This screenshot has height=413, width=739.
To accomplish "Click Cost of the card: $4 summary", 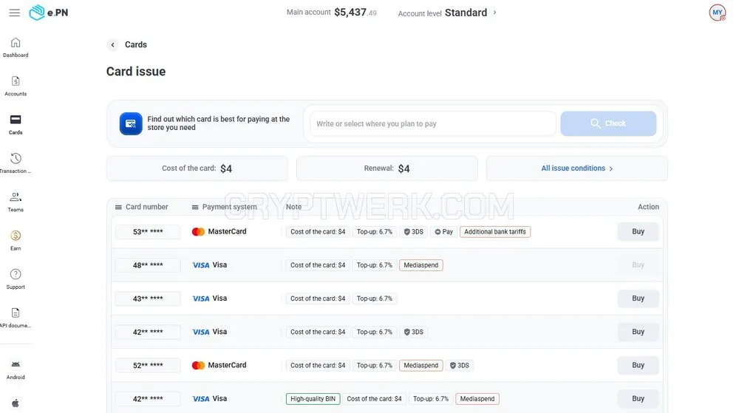I will coord(197,168).
